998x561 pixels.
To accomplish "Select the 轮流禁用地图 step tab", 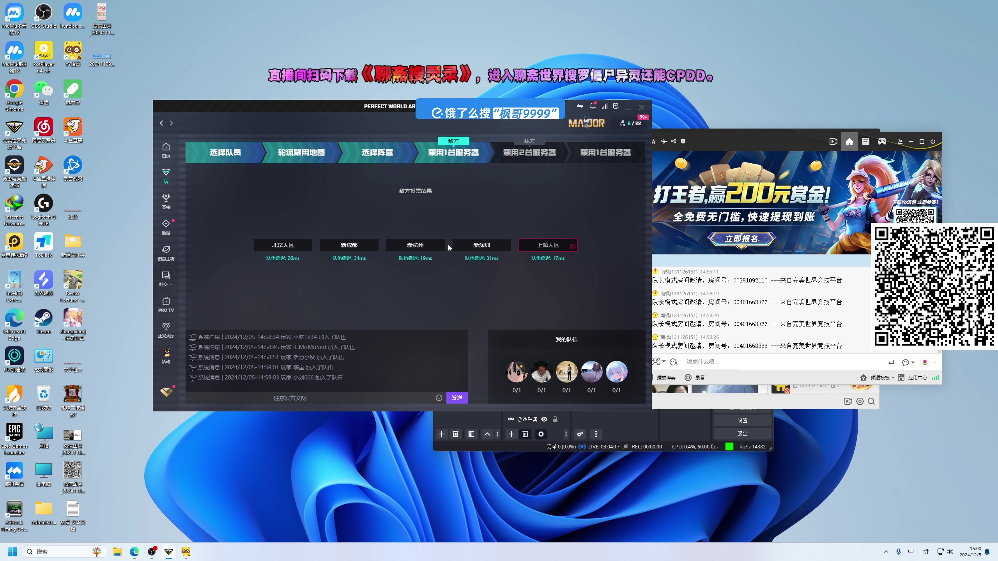I will point(301,152).
